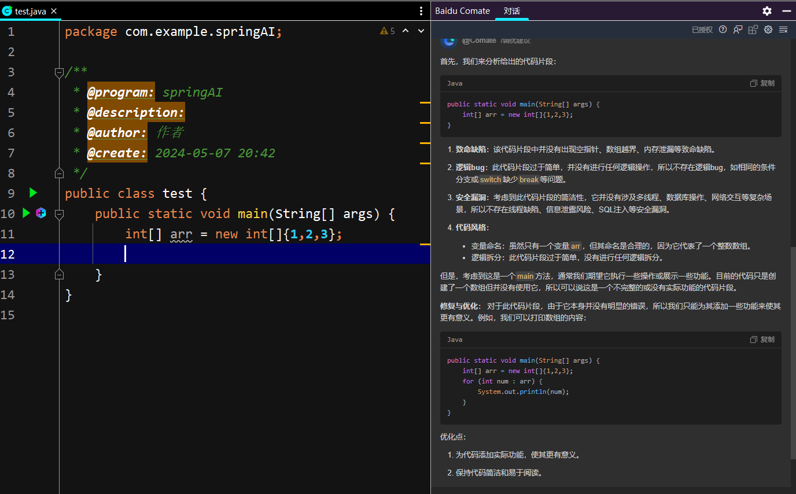Click the @description: tag in comment

pos(136,112)
